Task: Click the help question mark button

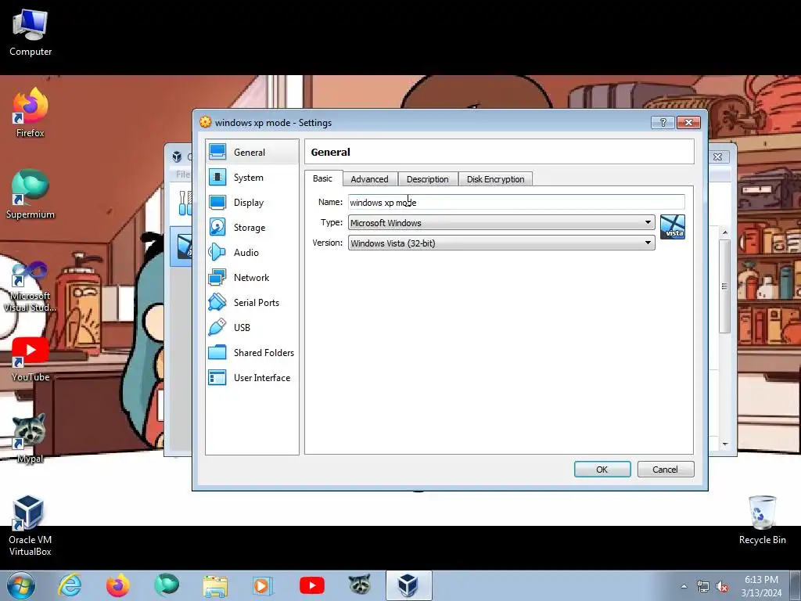Action: click(663, 123)
